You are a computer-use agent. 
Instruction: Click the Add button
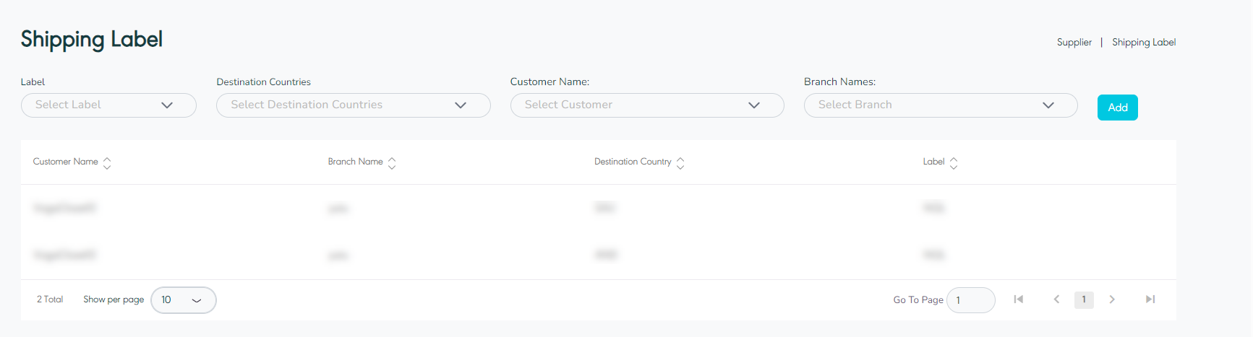coord(1117,108)
